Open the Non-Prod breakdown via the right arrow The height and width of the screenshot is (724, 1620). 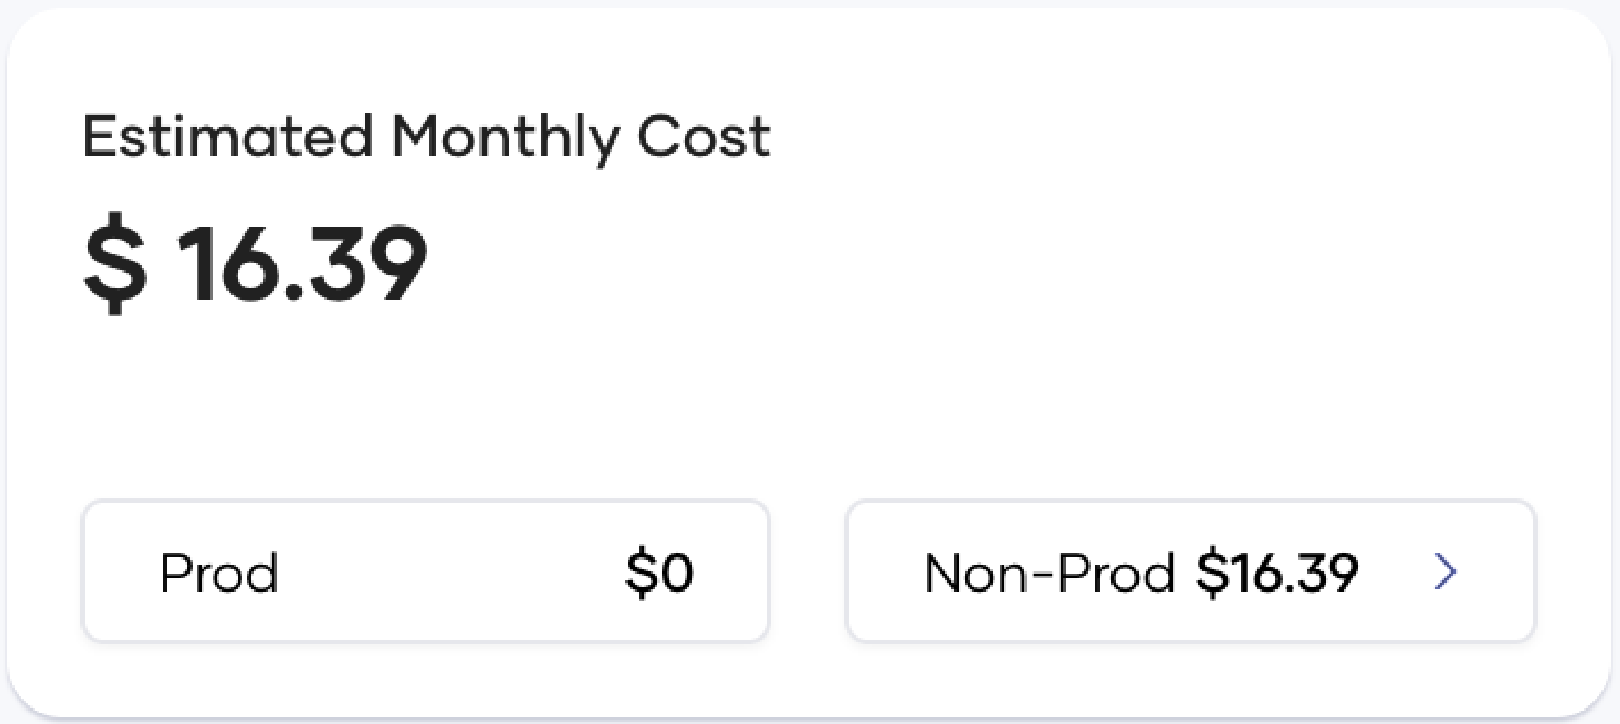click(x=1444, y=571)
